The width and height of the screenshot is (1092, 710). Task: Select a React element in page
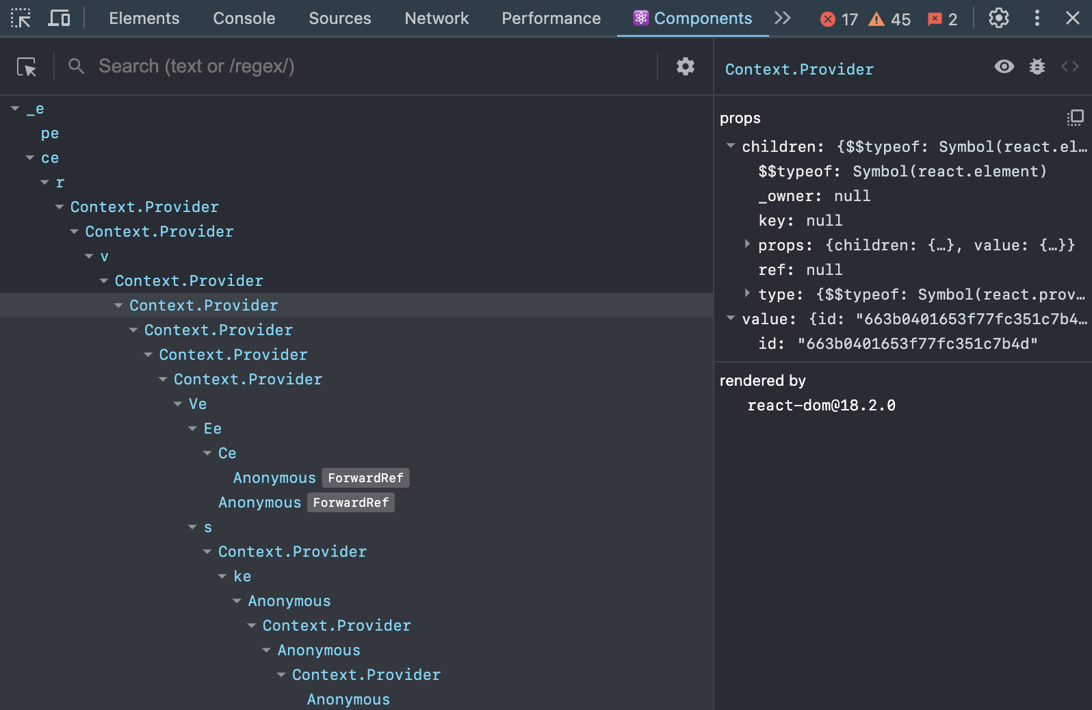27,66
